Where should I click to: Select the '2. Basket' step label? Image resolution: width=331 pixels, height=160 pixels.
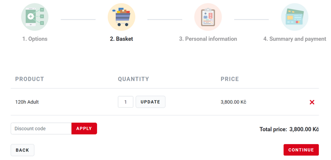pyautogui.click(x=121, y=39)
